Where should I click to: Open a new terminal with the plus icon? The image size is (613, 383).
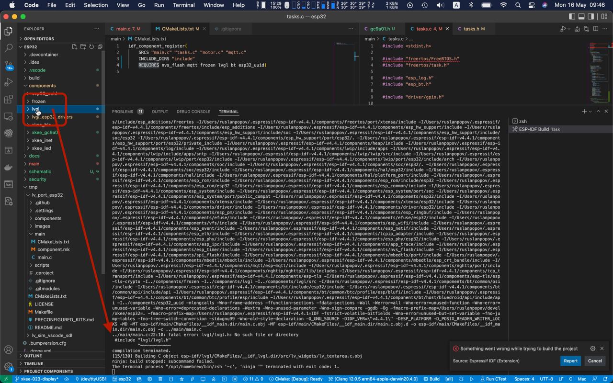point(584,112)
